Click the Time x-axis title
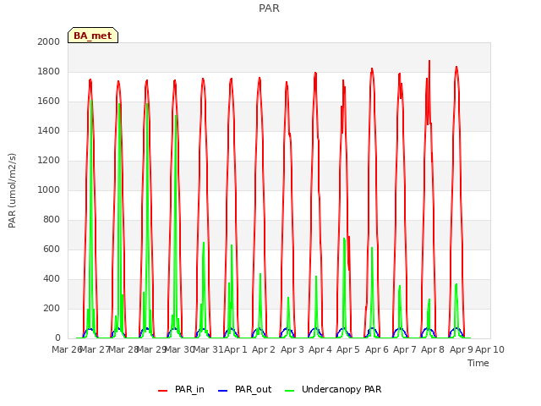Screen dimensions: 541x406 tap(478, 363)
